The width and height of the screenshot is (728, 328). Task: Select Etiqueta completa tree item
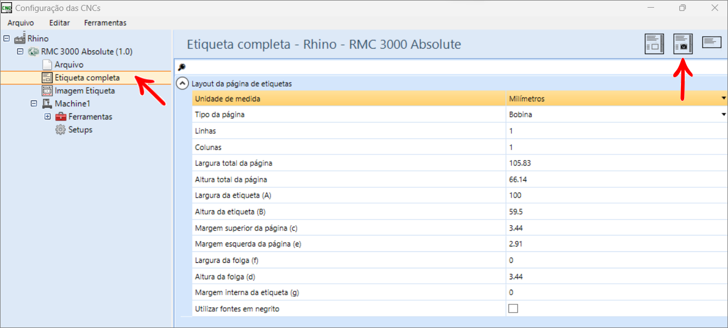pyautogui.click(x=87, y=78)
